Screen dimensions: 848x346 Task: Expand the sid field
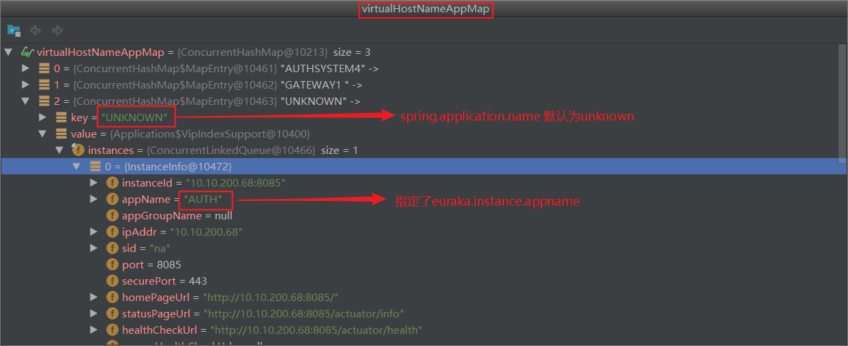pos(94,249)
